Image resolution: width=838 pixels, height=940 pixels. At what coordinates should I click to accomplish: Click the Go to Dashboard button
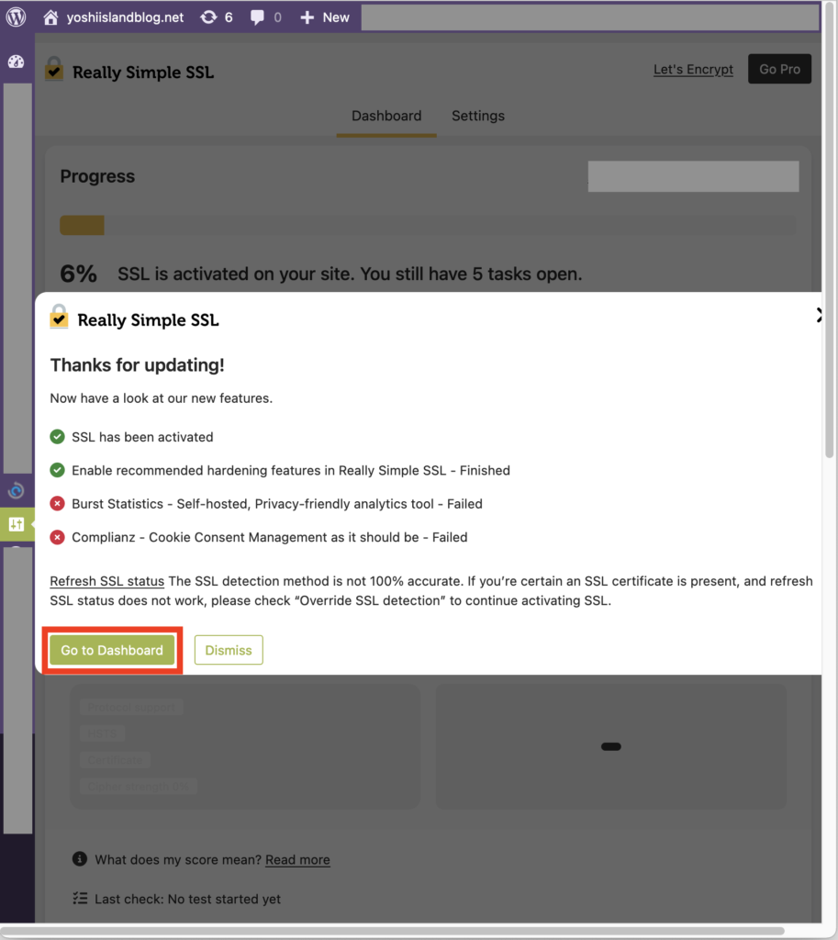(112, 651)
